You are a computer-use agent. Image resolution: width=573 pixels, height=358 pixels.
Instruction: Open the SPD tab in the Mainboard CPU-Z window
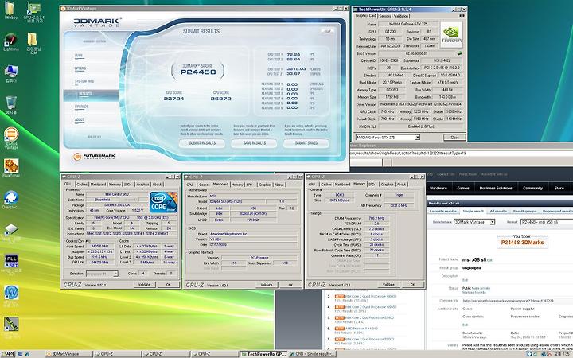(x=250, y=185)
